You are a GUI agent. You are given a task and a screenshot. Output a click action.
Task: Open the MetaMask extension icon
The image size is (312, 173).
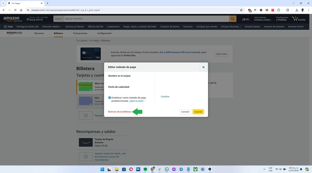coord(266,10)
